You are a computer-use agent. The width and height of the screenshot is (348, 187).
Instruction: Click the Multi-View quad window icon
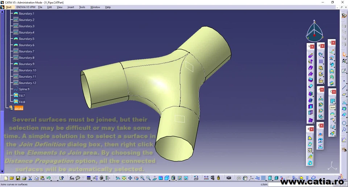(161, 178)
